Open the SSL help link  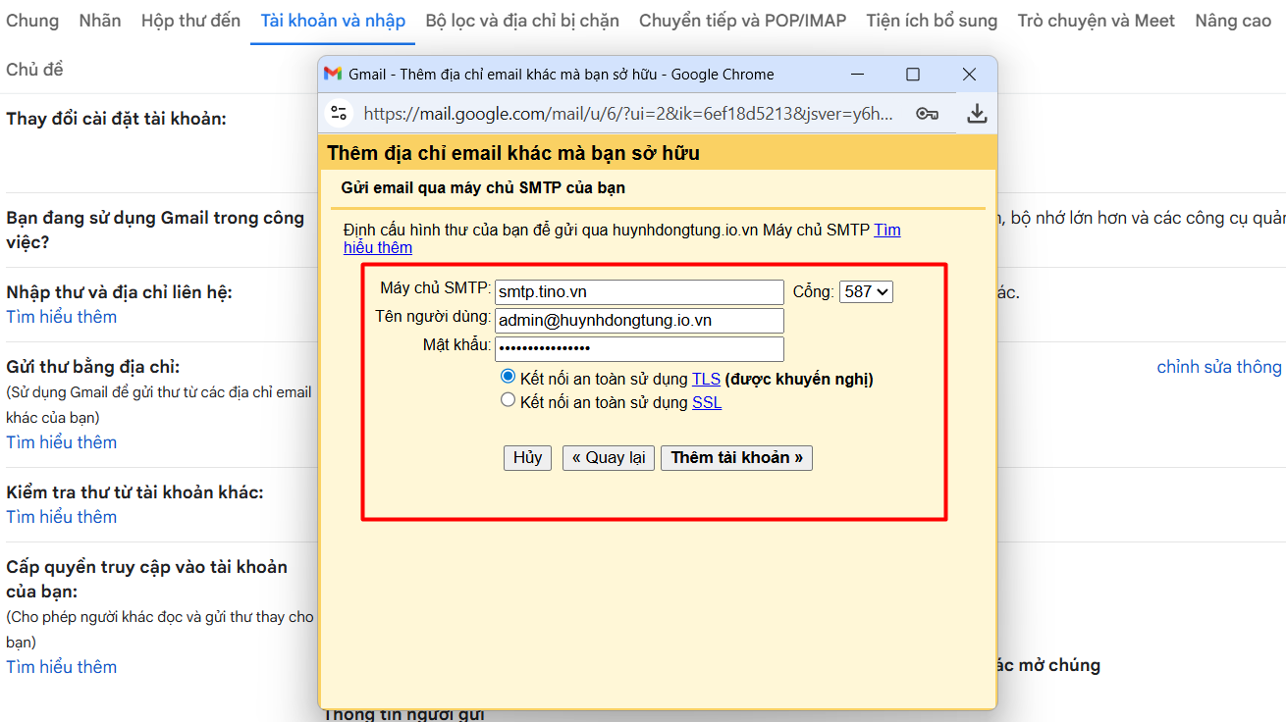(x=707, y=402)
